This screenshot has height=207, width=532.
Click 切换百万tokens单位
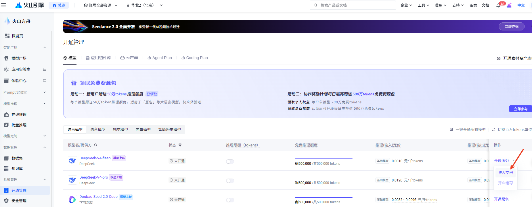click(x=512, y=129)
